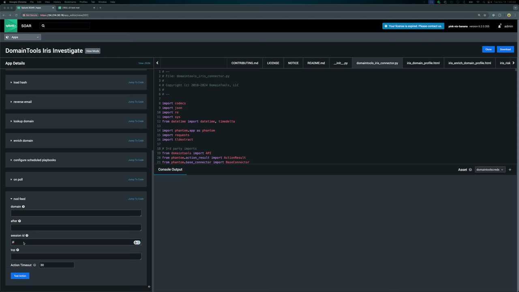
Task: Click the Action Timeout help icon
Action: point(34,265)
